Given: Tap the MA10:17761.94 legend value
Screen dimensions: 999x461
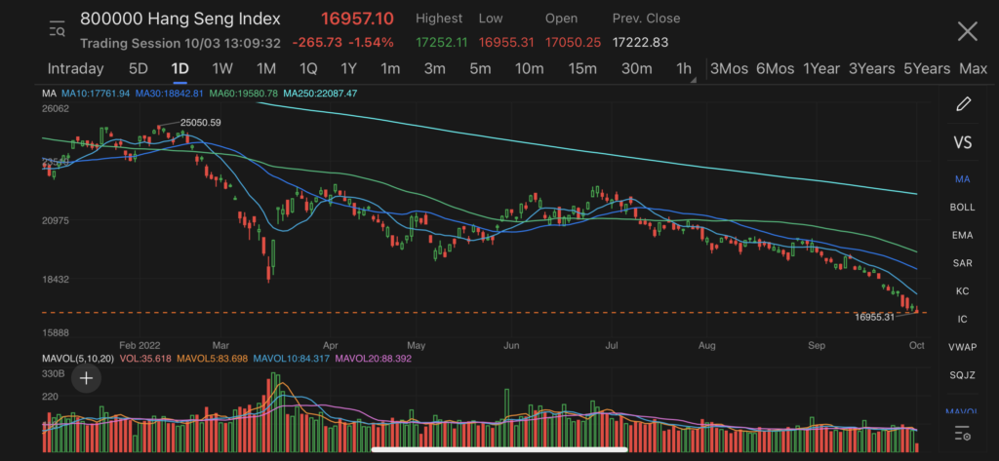Looking at the screenshot, I should tap(96, 94).
